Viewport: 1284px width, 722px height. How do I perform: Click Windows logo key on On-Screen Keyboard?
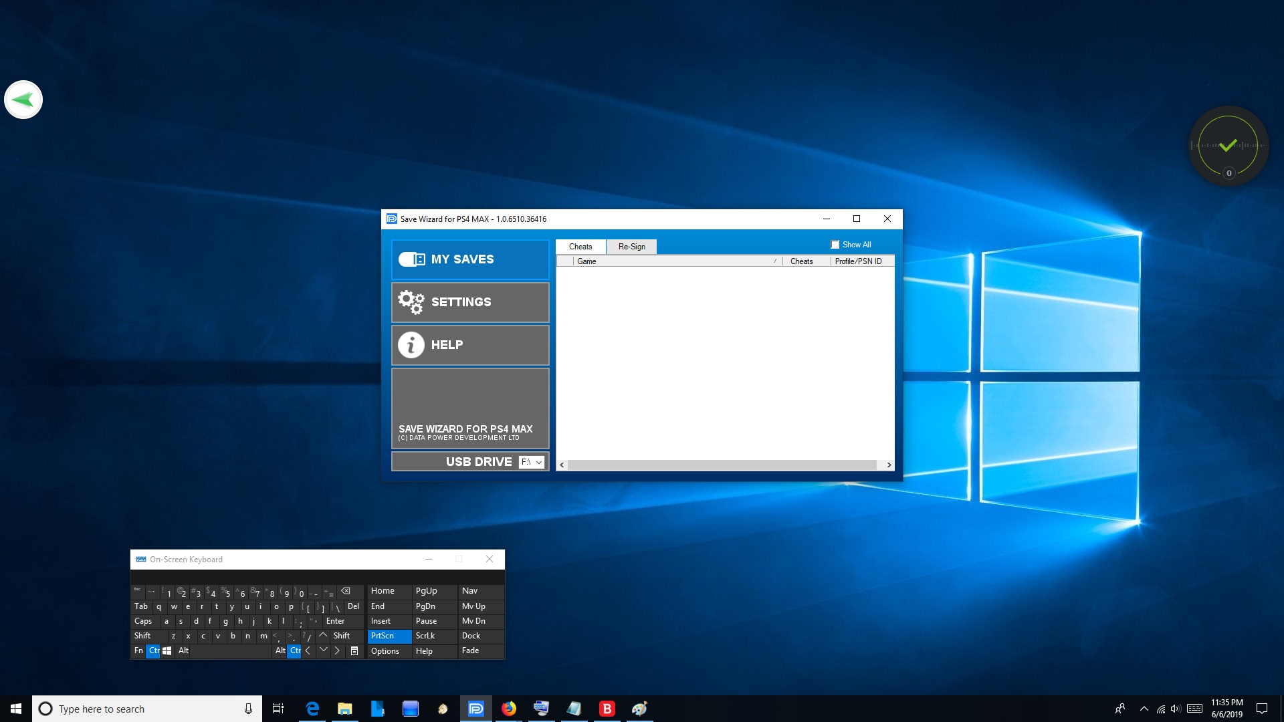click(167, 650)
